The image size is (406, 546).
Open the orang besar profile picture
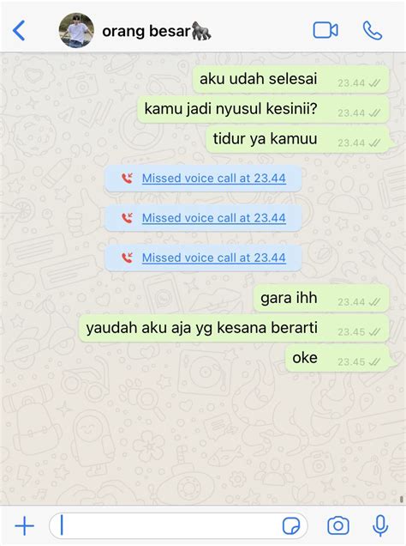tap(76, 31)
